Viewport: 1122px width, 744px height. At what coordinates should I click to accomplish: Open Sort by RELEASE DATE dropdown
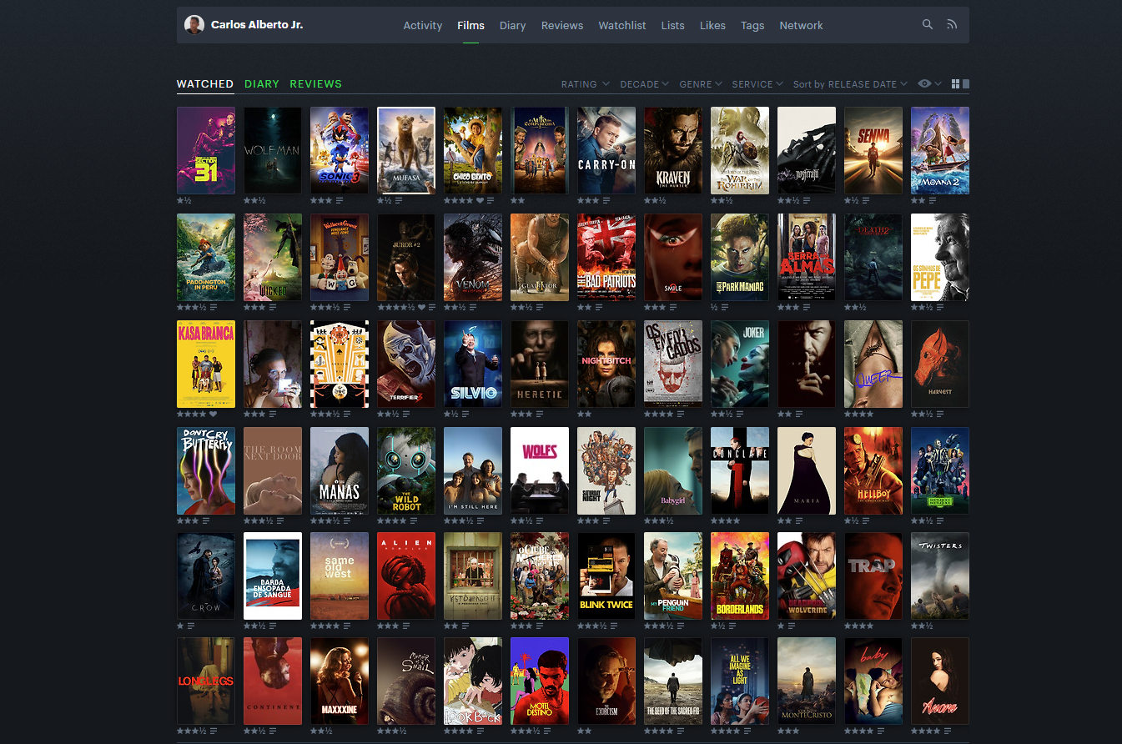coord(850,84)
